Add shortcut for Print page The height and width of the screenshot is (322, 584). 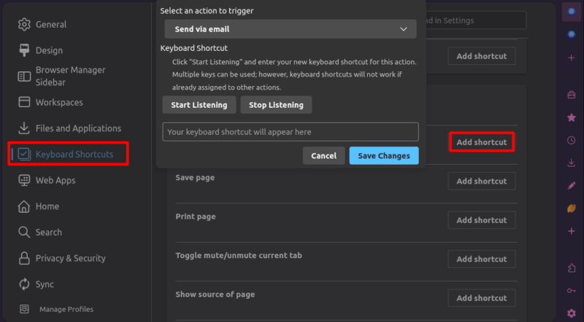pos(482,220)
